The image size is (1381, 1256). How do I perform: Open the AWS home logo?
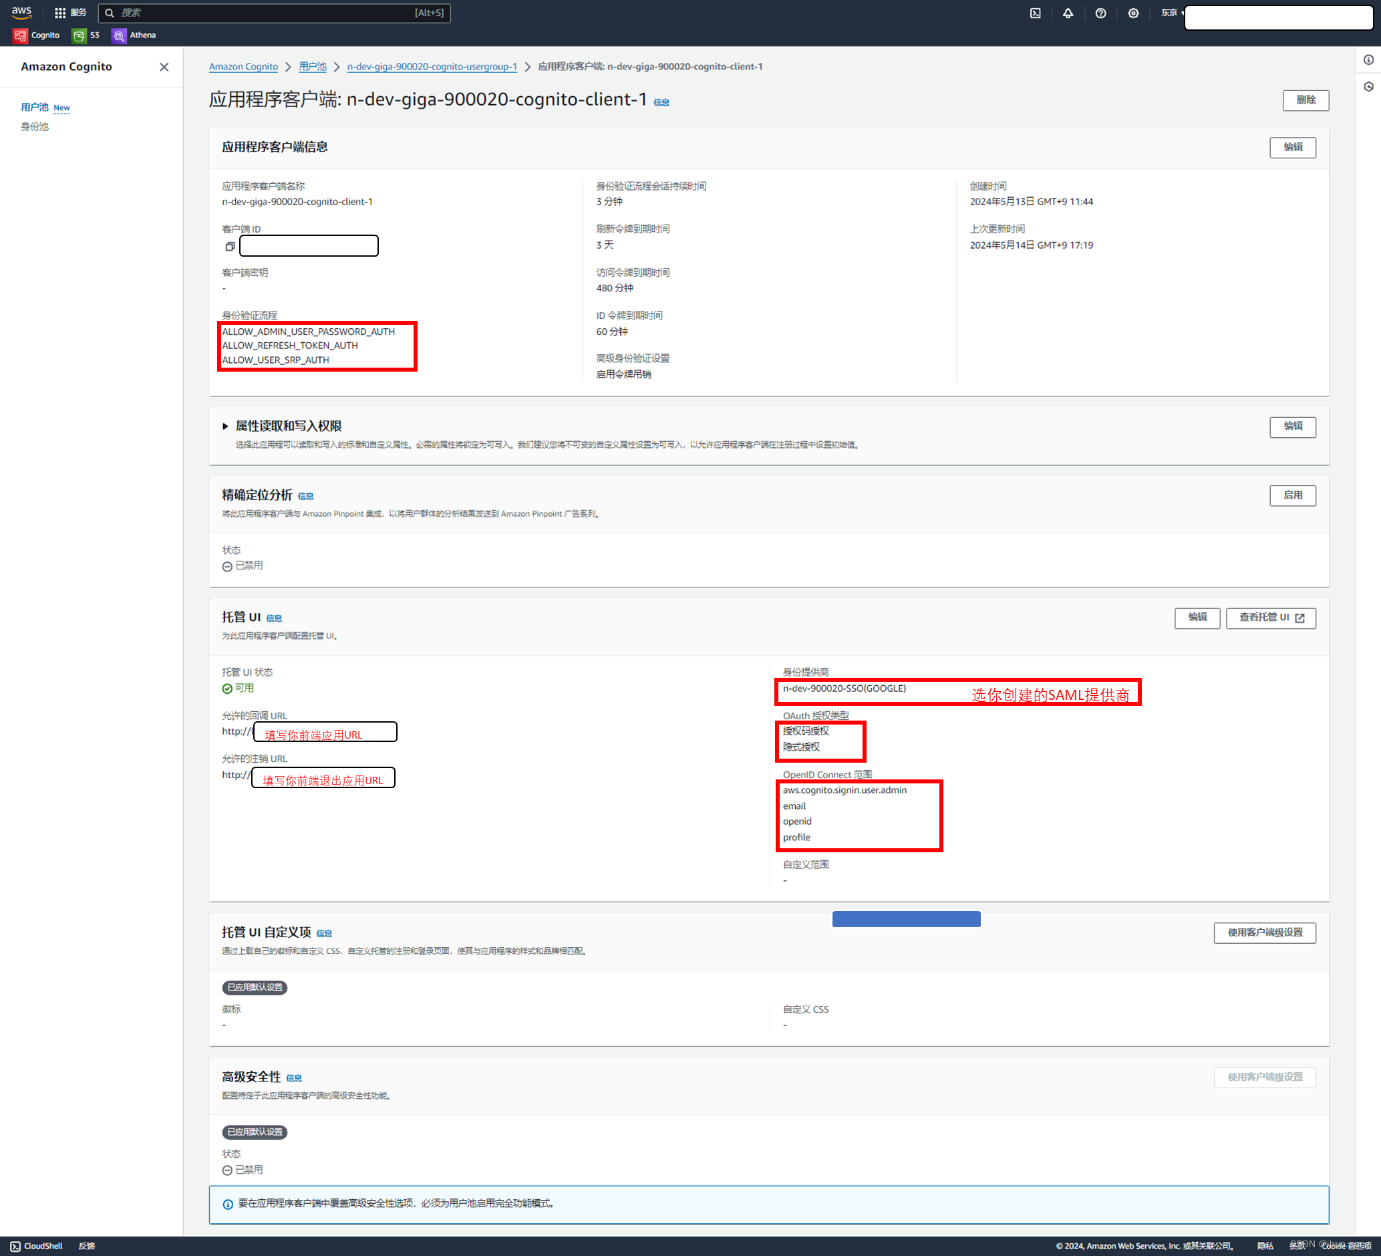21,12
